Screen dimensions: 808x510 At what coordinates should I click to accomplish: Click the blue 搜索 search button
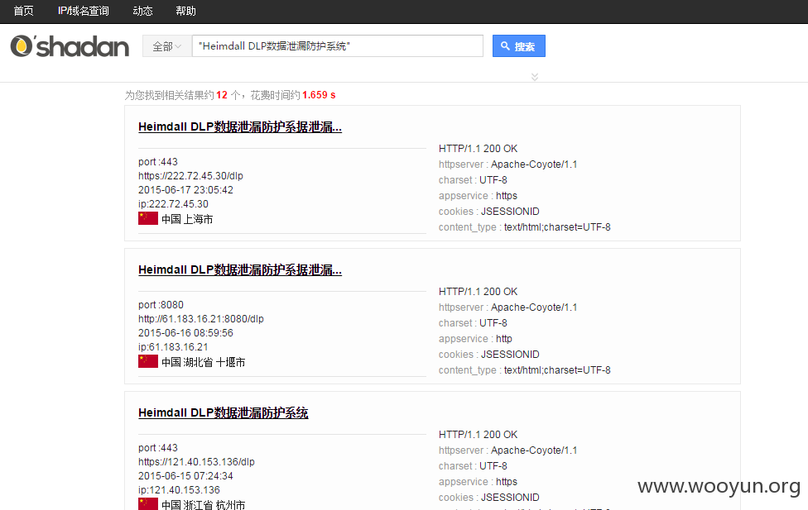point(519,46)
